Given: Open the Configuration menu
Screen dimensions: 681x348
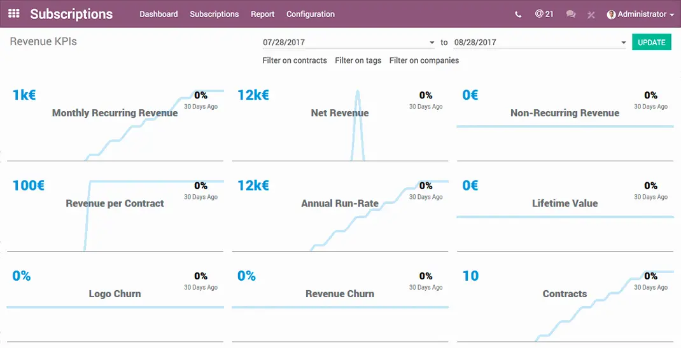Looking at the screenshot, I should [310, 14].
